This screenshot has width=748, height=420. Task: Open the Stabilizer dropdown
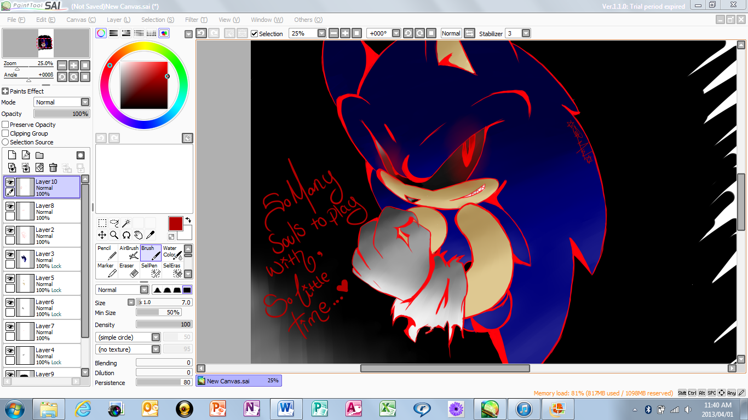click(526, 33)
